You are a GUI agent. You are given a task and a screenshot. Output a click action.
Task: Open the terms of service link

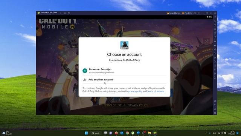156,91
